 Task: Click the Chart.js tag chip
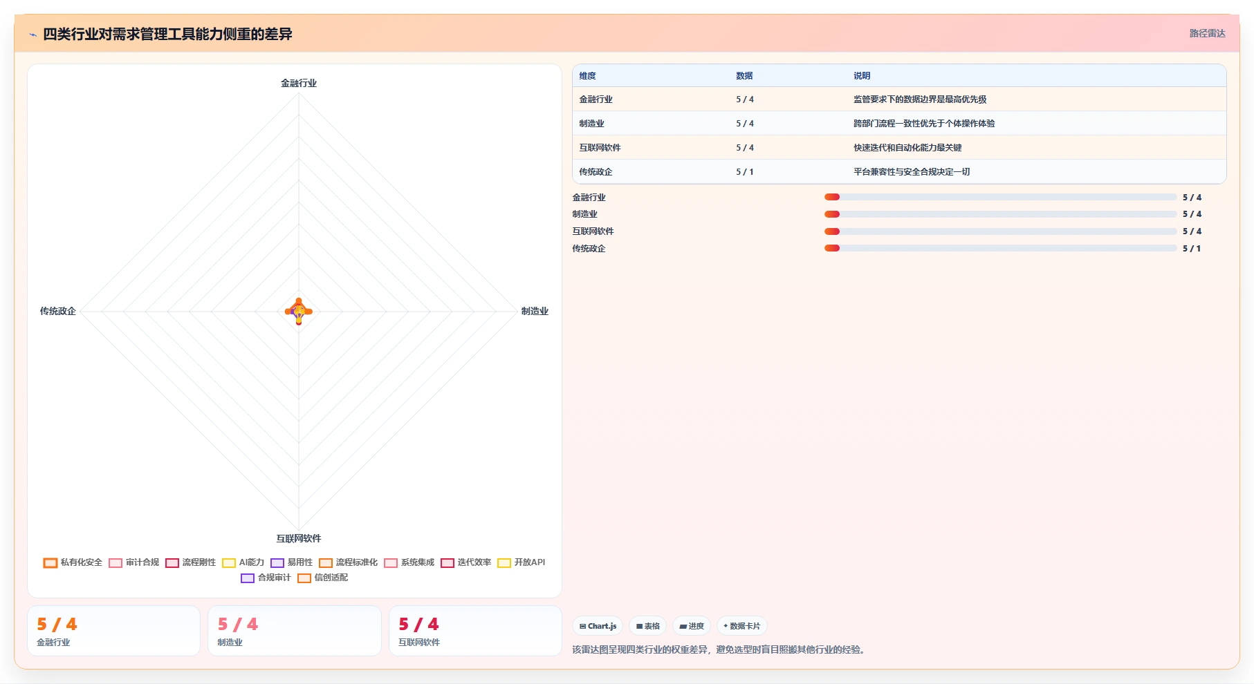598,626
